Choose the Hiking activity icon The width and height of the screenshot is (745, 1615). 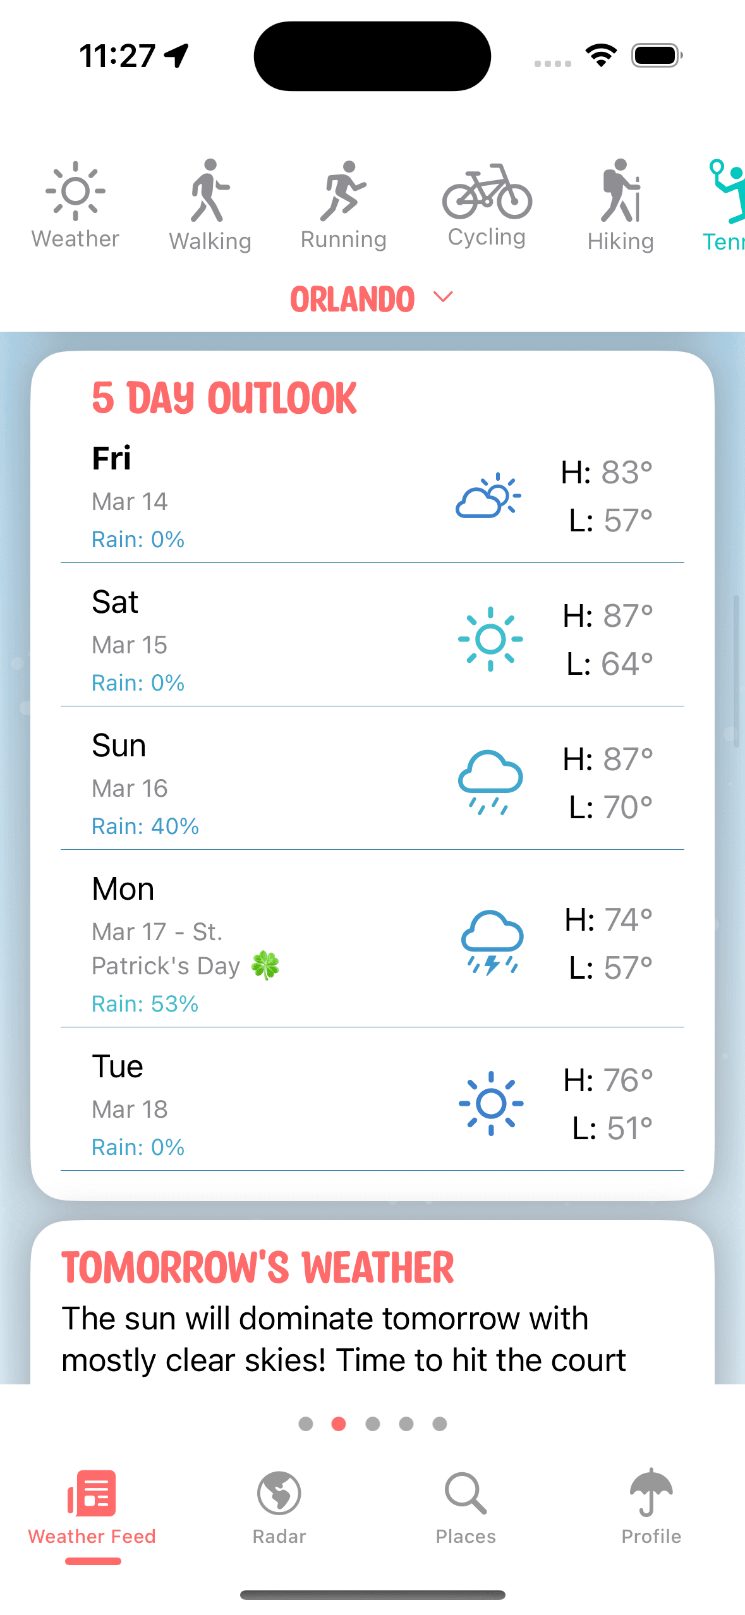[621, 191]
